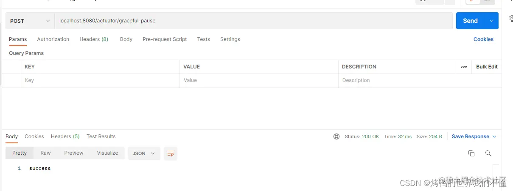Image resolution: width=513 pixels, height=191 pixels.
Task: Open the Settings tab
Action: [230, 39]
